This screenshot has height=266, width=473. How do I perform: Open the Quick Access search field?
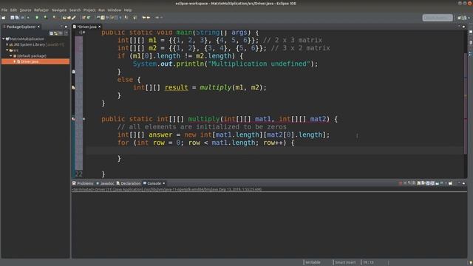point(438,18)
